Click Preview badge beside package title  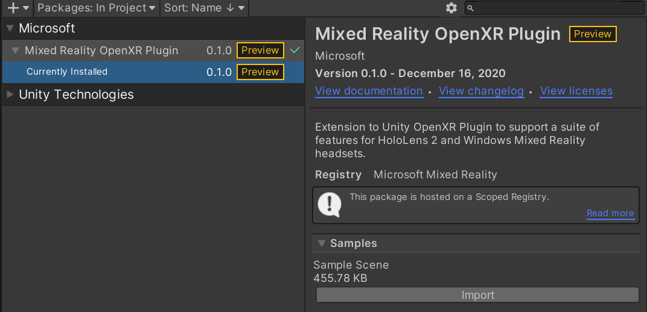pyautogui.click(x=593, y=34)
